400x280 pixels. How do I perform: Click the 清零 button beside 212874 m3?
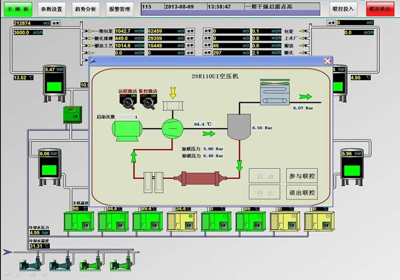coord(56,23)
